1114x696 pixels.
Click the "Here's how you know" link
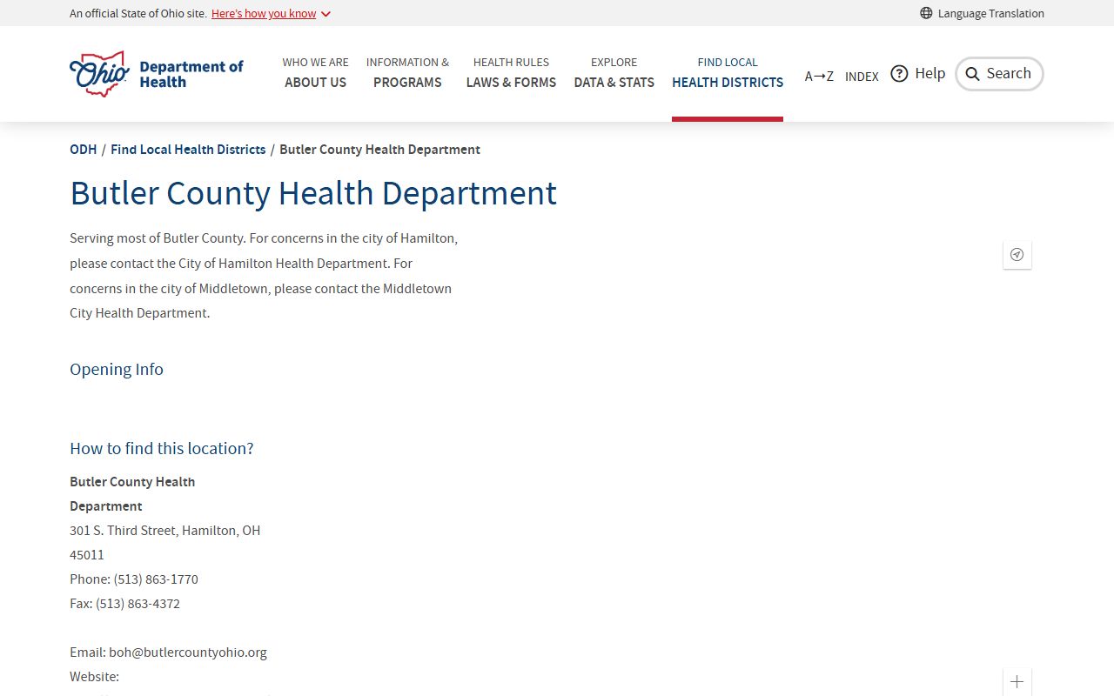tap(264, 14)
